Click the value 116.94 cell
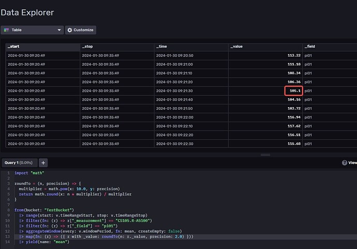This screenshot has width=357, height=249. click(265, 117)
